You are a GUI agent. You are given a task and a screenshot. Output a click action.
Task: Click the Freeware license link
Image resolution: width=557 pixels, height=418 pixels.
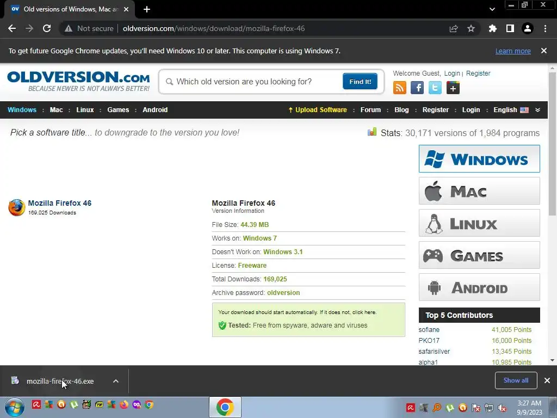click(x=252, y=266)
